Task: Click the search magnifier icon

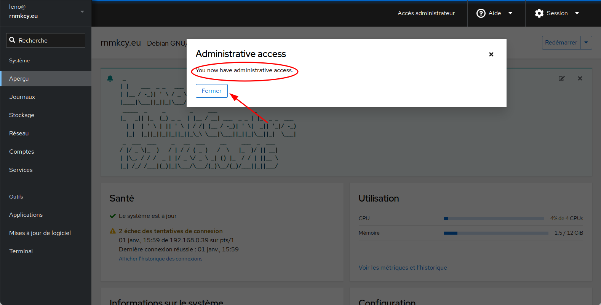Action: coord(12,40)
